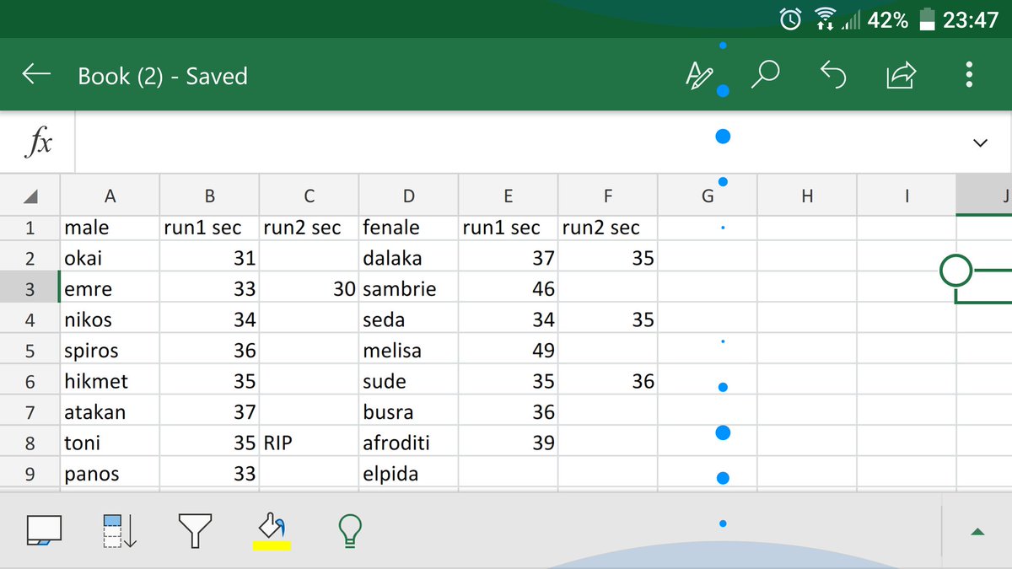Open the three-dot overflow menu

pos(969,75)
